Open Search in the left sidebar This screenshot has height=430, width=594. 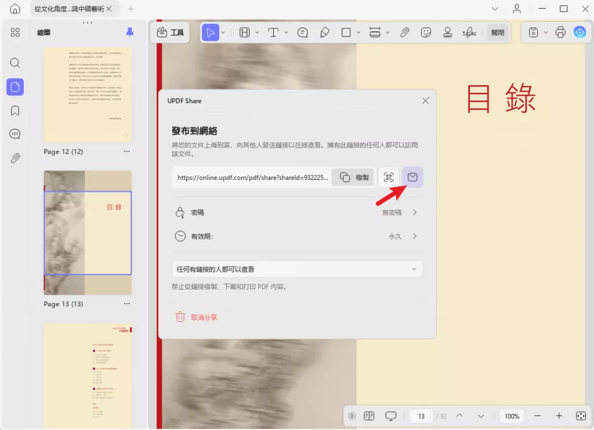pos(15,63)
